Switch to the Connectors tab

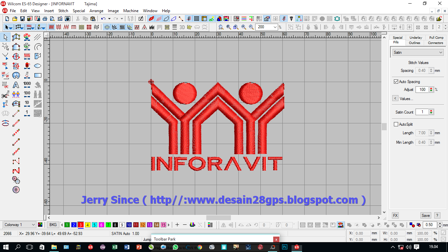point(436,43)
